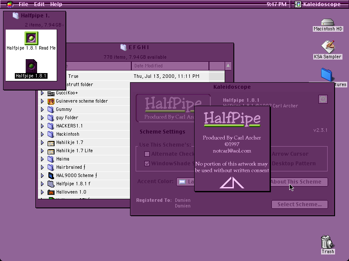Select the Halfpipe 1.8.1 Read Me icon
Viewport: 349px width, 261px height.
pos(31,38)
